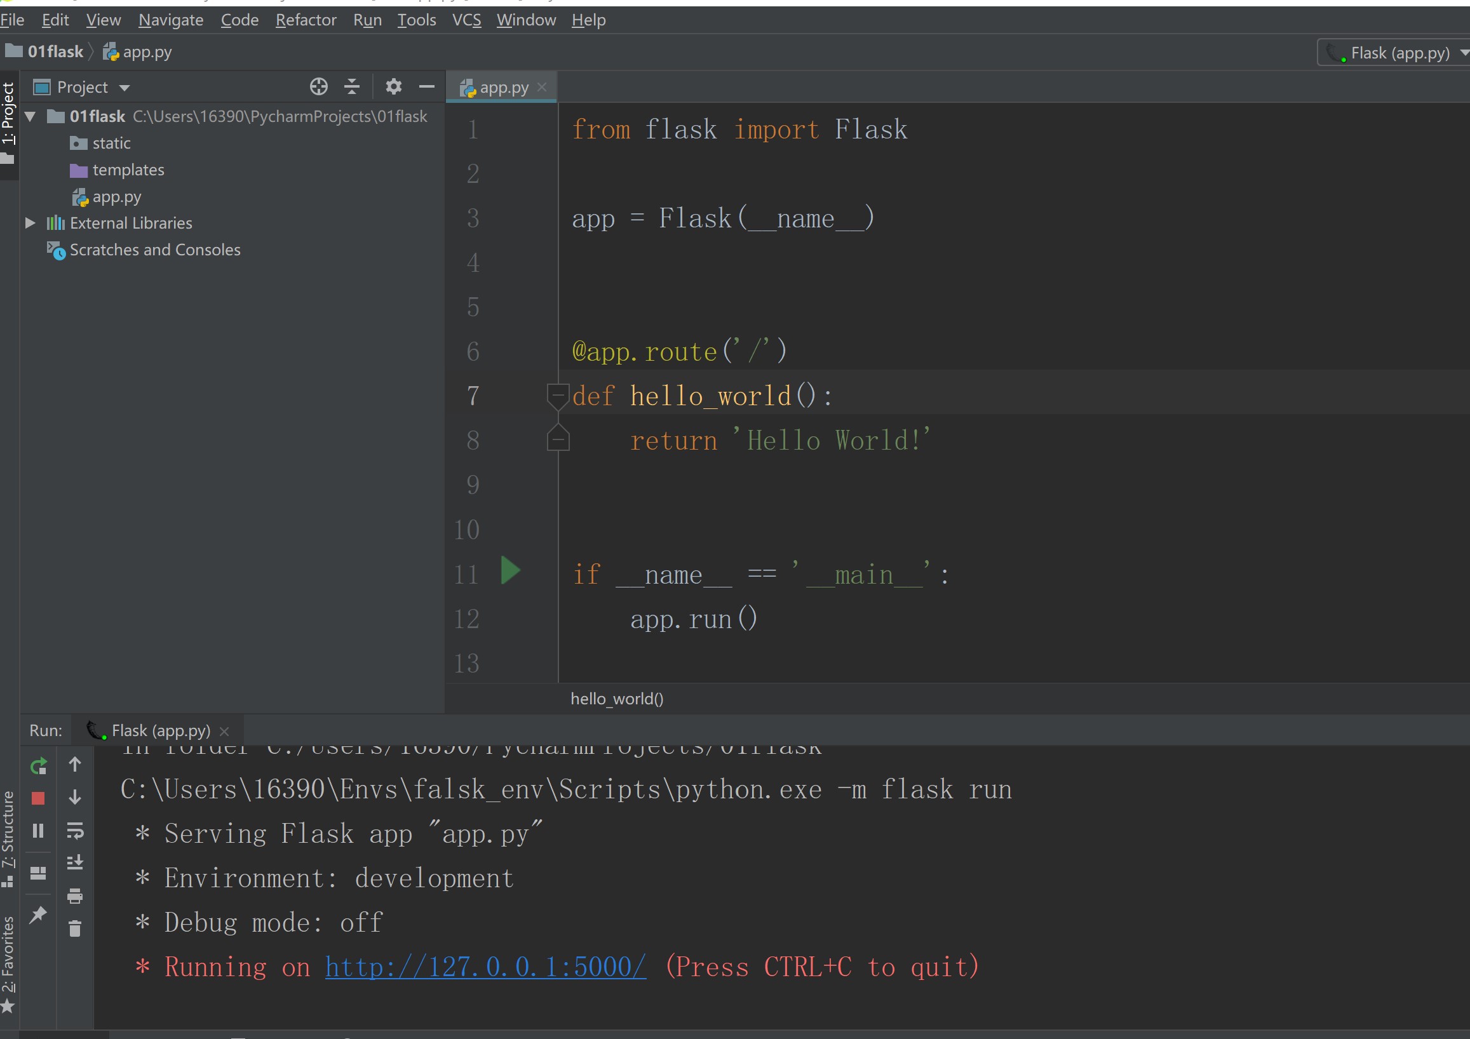Click the Locate/scroll from source target icon

[x=319, y=86]
